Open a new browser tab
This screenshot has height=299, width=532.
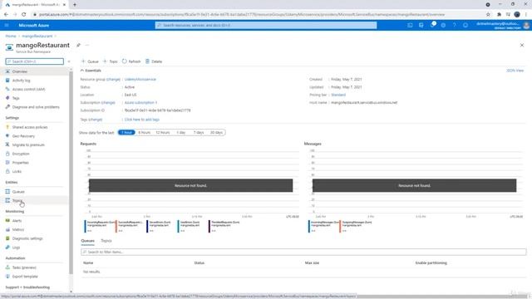point(75,5)
